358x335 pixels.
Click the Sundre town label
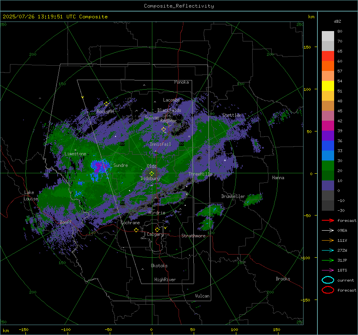121,165
